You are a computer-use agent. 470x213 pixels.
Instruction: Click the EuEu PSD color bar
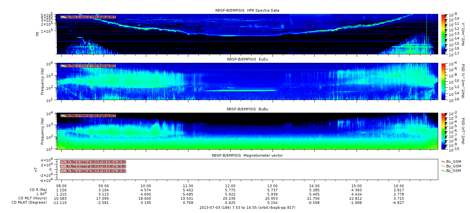443,81
